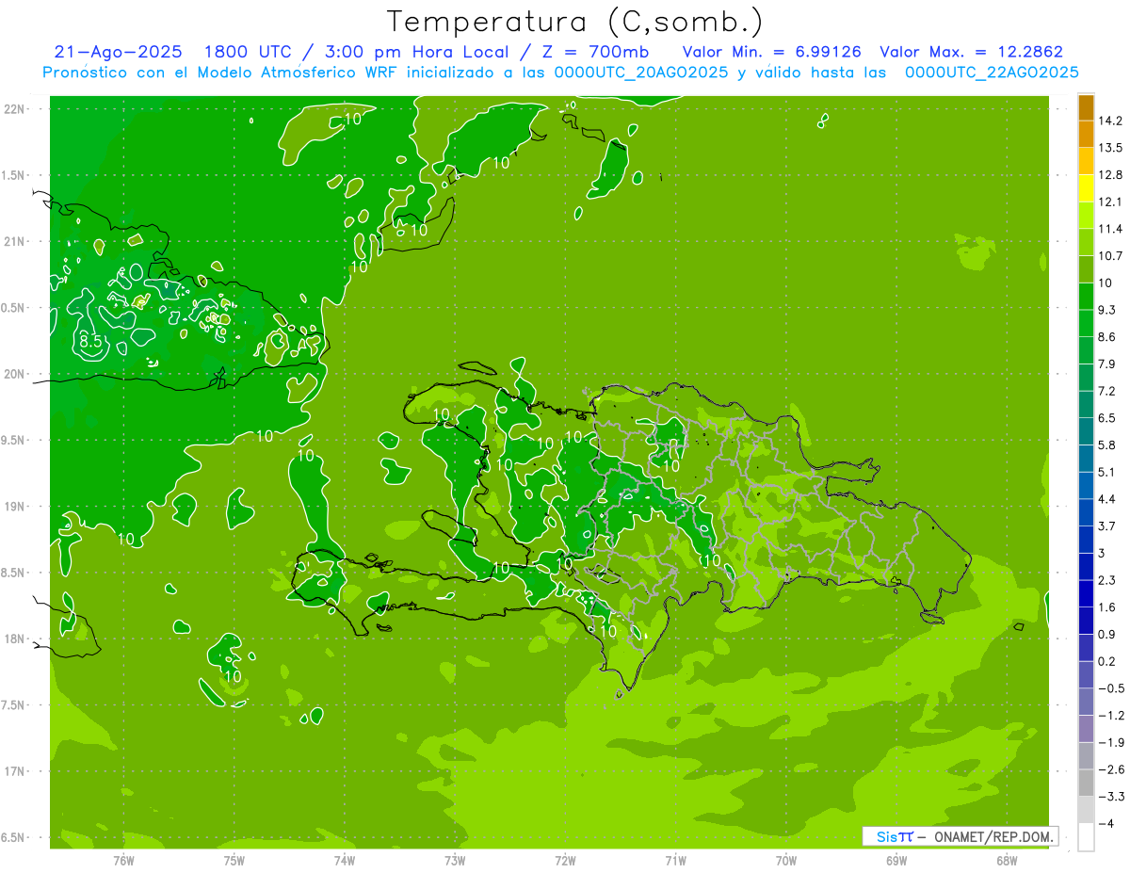Pick the gray swatch between -3.3 and -2.6

(x=1086, y=784)
